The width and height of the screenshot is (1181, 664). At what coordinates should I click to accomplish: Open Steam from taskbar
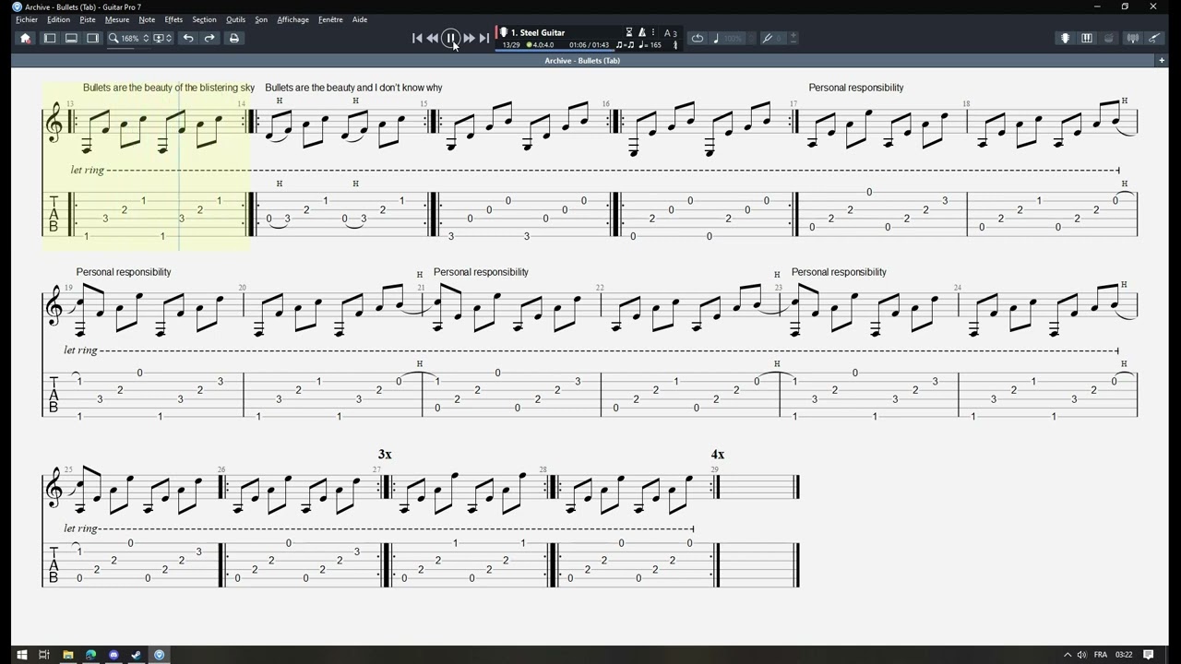(x=137, y=655)
